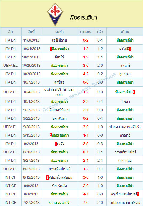Open away team แพนดูรี่

(x=125, y=66)
